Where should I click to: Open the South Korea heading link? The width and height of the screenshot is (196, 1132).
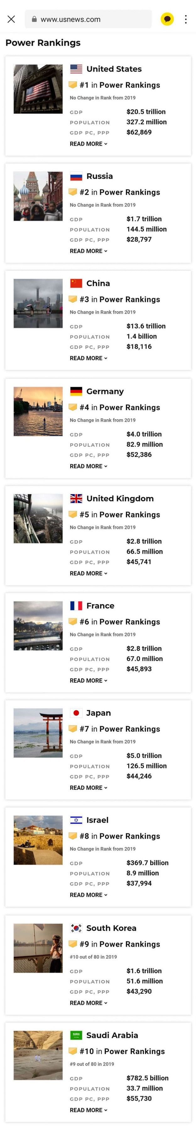[x=111, y=928]
